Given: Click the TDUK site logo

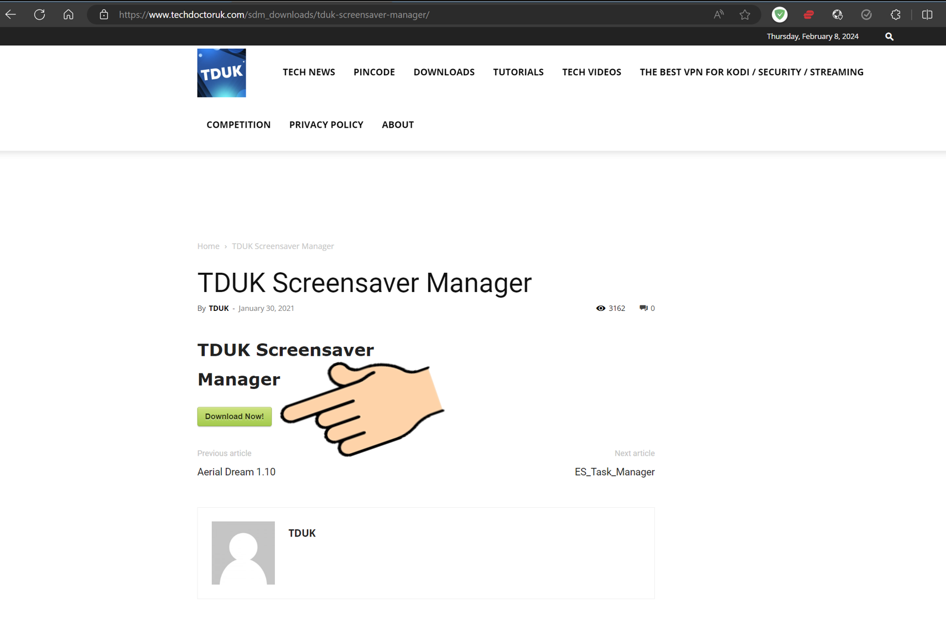Looking at the screenshot, I should (x=221, y=73).
